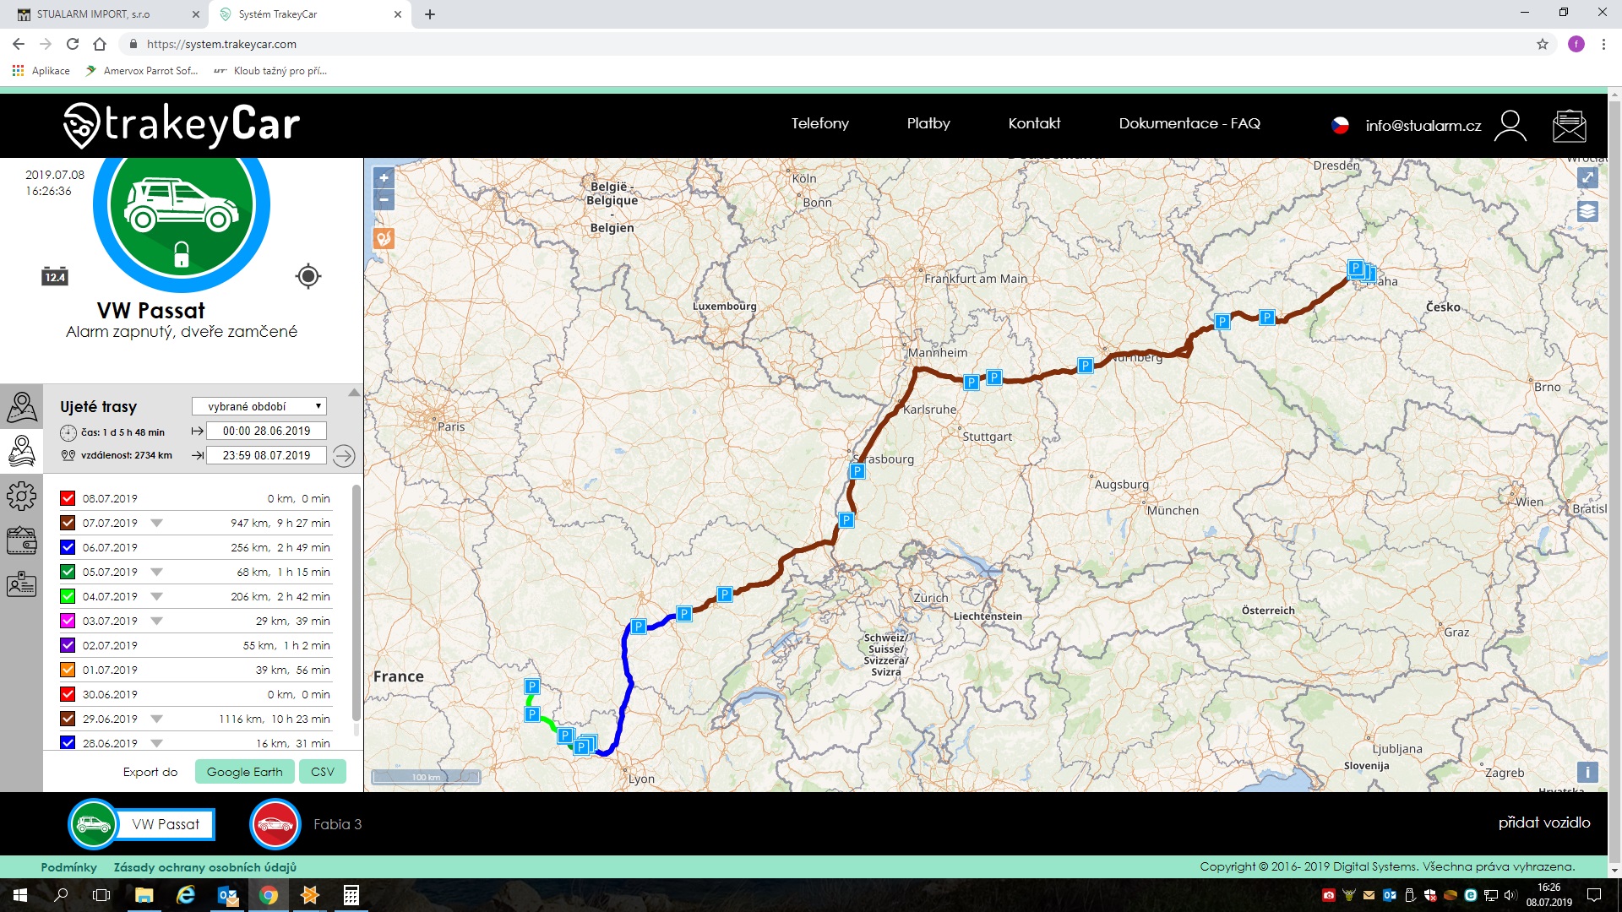
Task: Open the settings gear sidebar icon
Action: (21, 496)
